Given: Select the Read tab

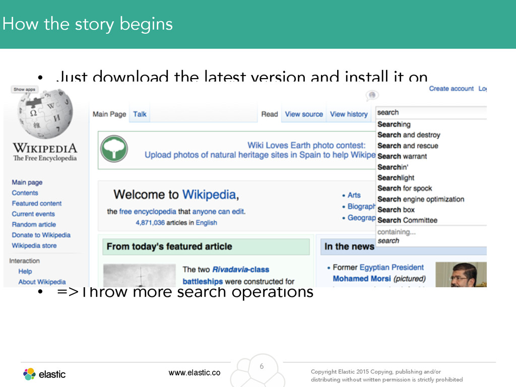Looking at the screenshot, I should point(270,114).
